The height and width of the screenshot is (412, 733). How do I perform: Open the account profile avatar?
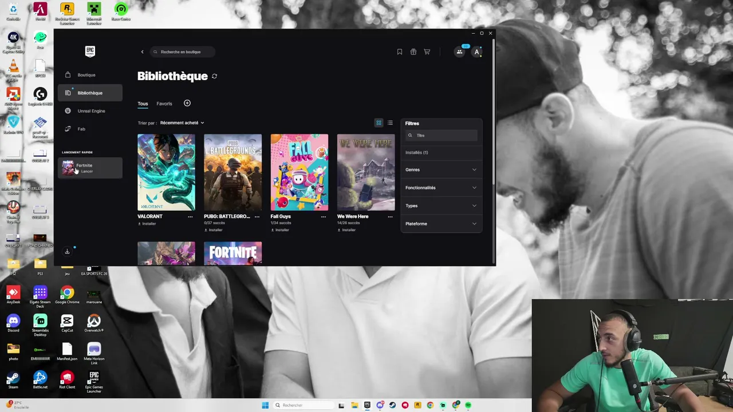pos(476,52)
